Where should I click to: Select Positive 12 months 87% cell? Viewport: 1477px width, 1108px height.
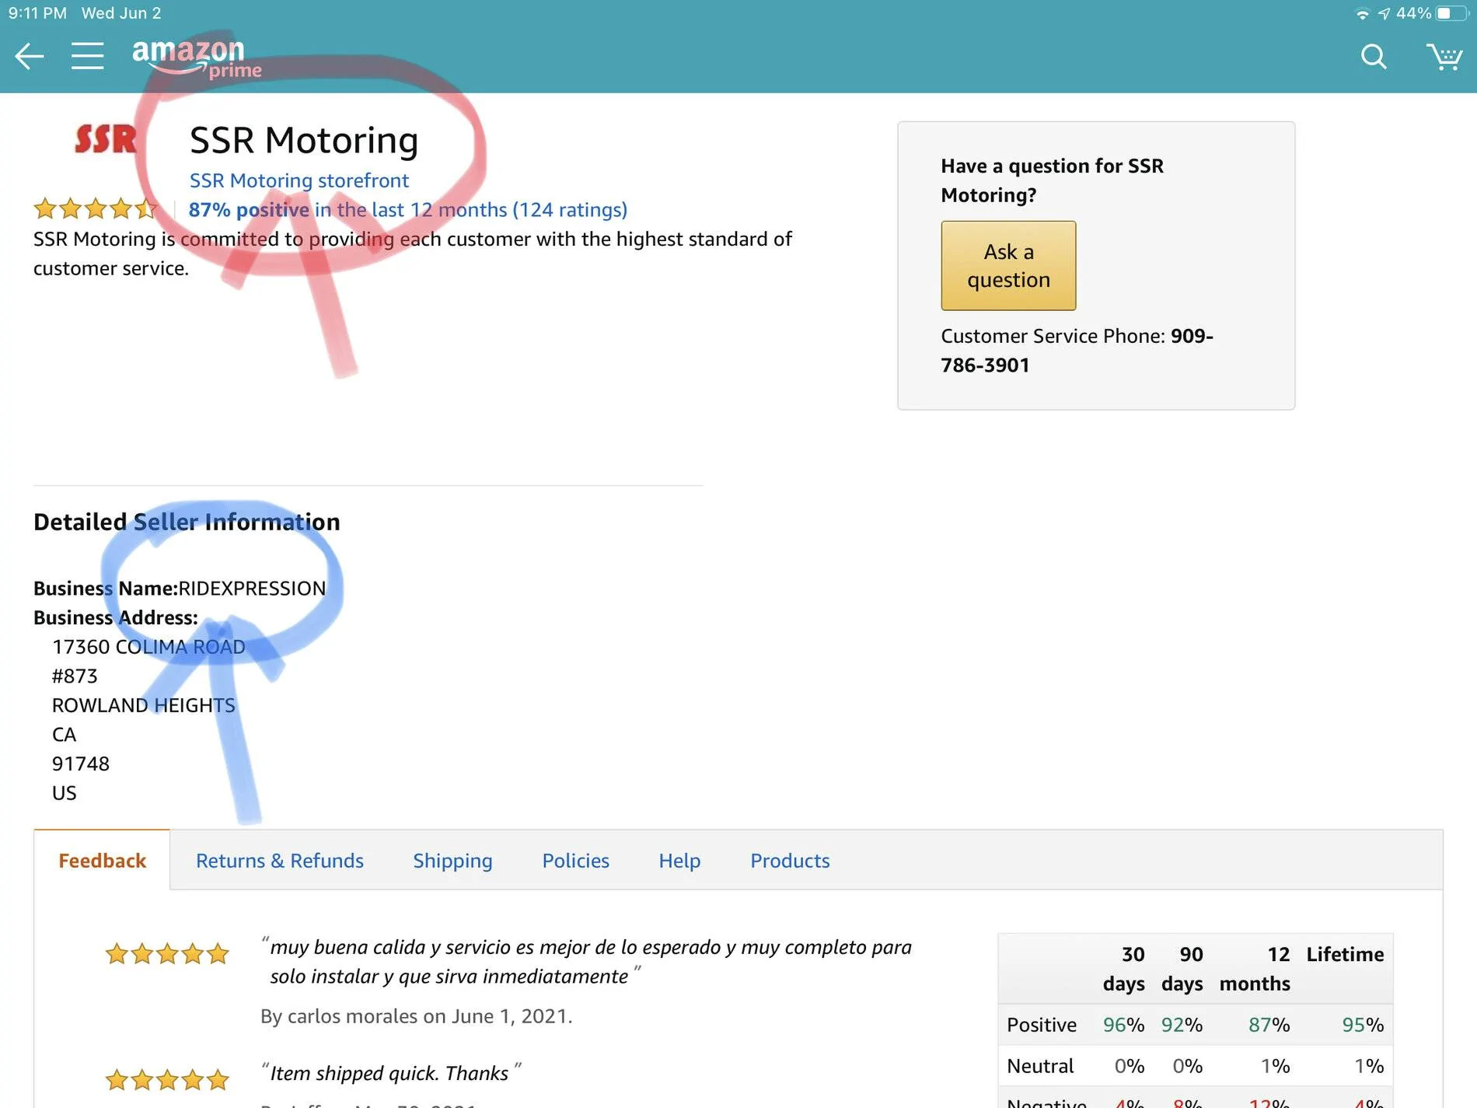pos(1269,1025)
